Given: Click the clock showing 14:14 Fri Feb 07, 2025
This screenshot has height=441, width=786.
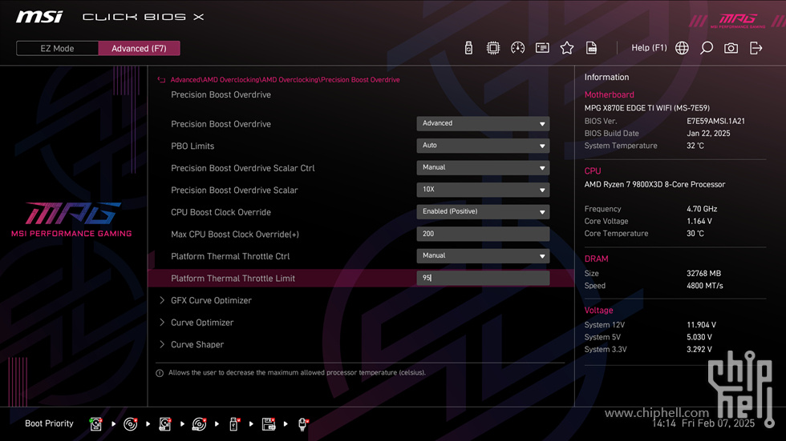Looking at the screenshot, I should 703,423.
